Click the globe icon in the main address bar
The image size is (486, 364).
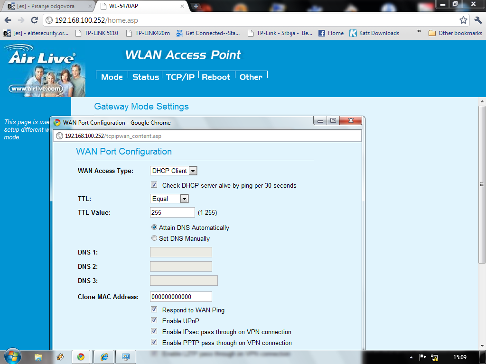click(49, 20)
